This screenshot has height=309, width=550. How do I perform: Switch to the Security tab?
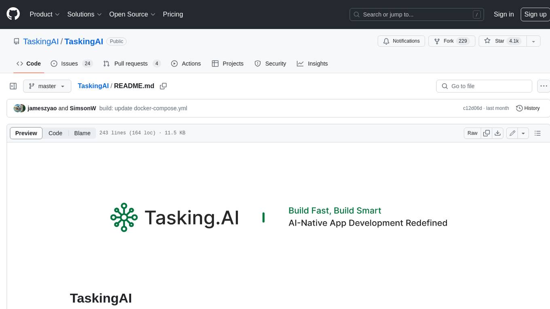tap(270, 63)
